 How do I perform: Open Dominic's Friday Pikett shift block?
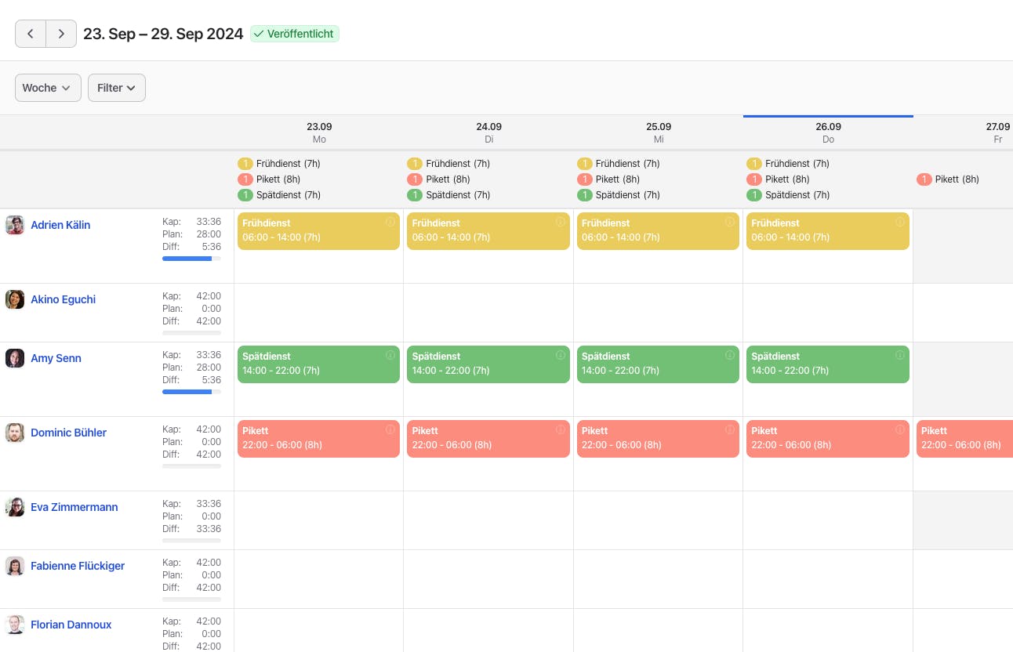(x=964, y=439)
